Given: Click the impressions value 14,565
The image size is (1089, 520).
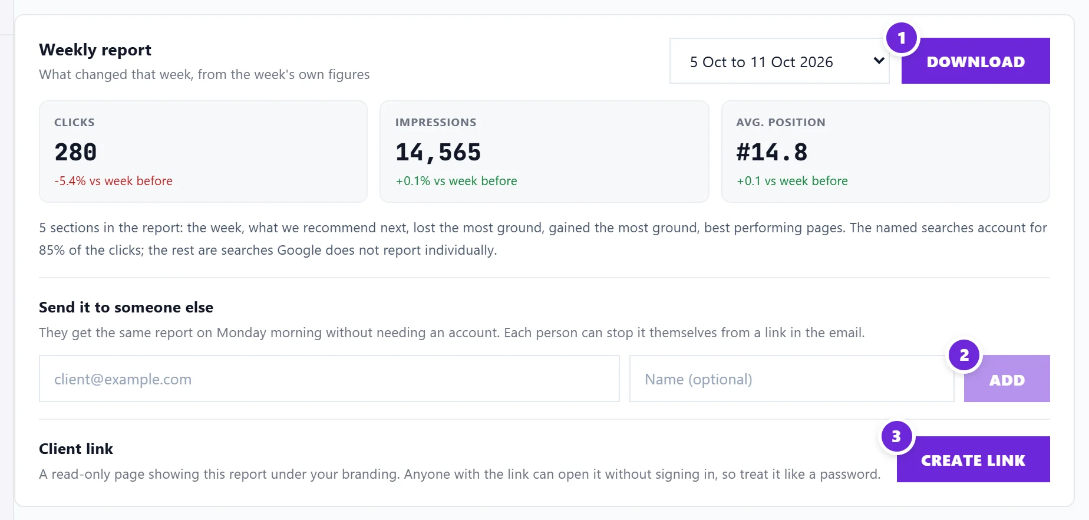Looking at the screenshot, I should point(438,152).
